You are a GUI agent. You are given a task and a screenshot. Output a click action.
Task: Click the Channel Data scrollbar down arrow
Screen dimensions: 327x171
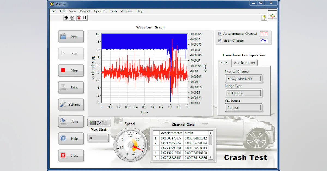click(210, 157)
